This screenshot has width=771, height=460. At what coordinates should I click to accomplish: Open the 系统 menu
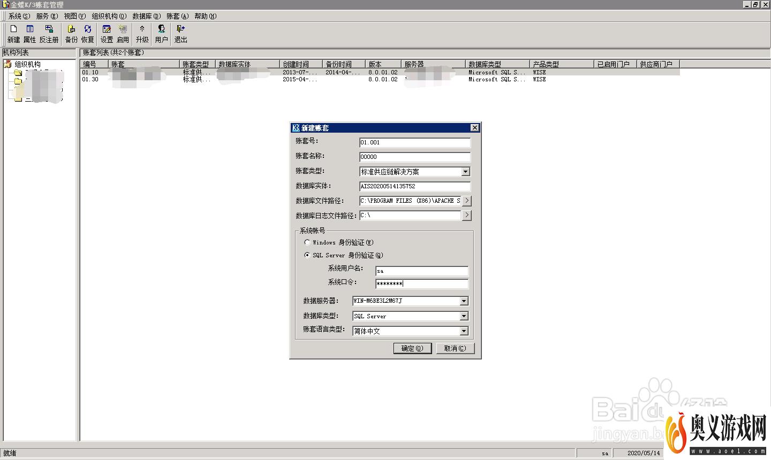19,16
